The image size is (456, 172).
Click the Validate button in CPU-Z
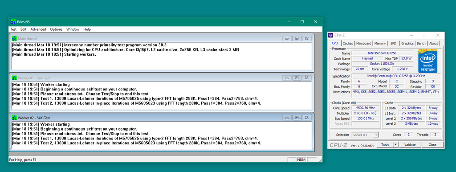click(410, 145)
